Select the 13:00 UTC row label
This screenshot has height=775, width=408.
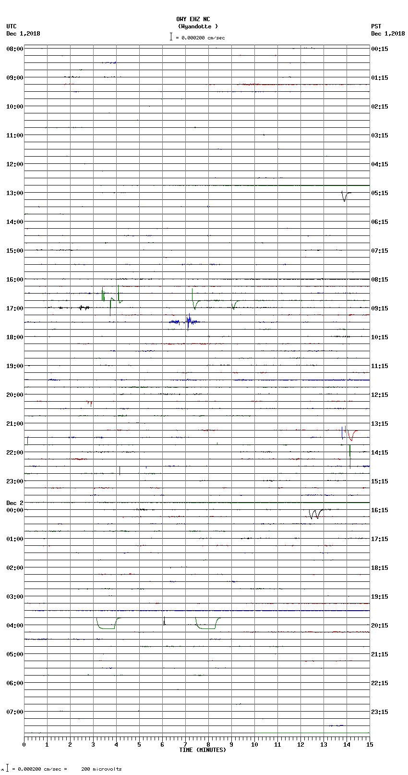pyautogui.click(x=15, y=193)
